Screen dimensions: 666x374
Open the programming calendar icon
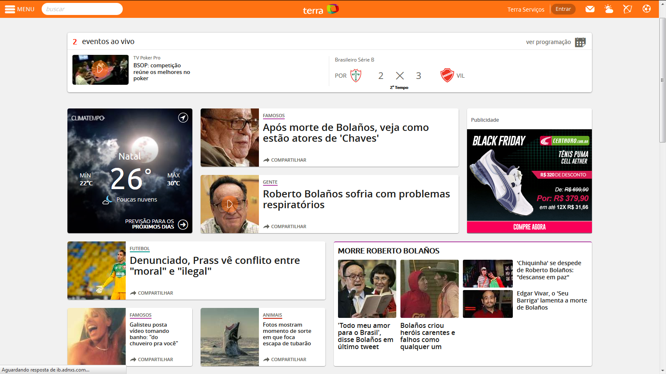tap(580, 42)
